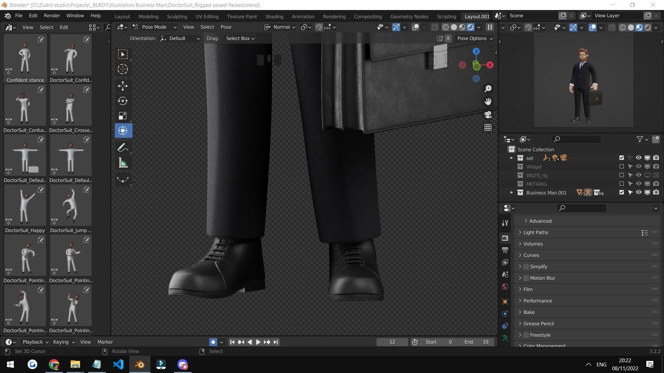Open the timeline Marker menu
Image resolution: width=664 pixels, height=373 pixels.
pyautogui.click(x=105, y=342)
